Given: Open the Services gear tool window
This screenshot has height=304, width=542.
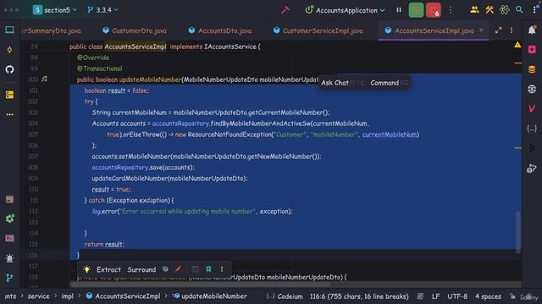Looking at the screenshot, I should [9, 218].
